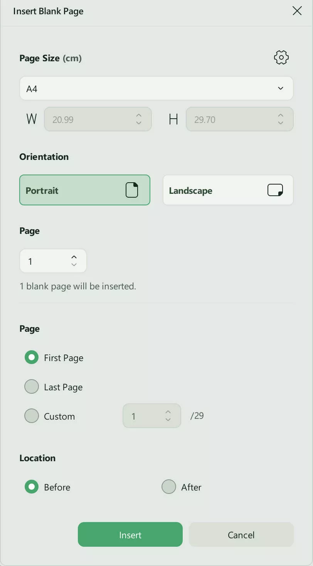Click the Portrait page orientation icon

coord(131,190)
